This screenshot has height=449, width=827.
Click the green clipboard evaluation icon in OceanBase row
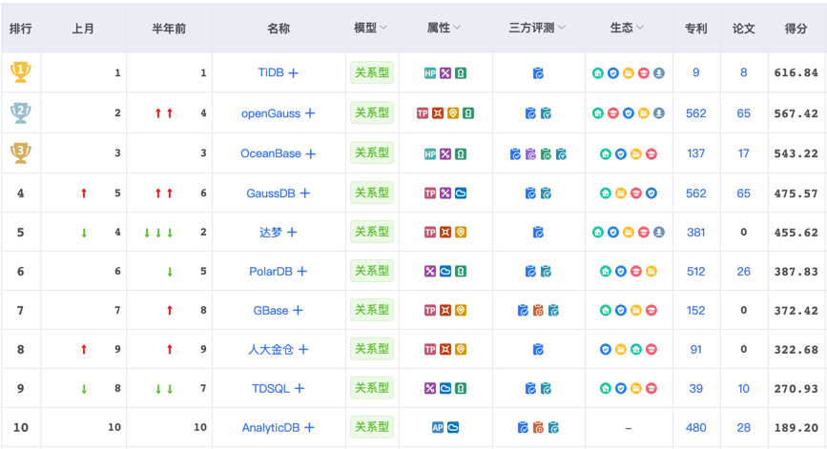[x=546, y=153]
